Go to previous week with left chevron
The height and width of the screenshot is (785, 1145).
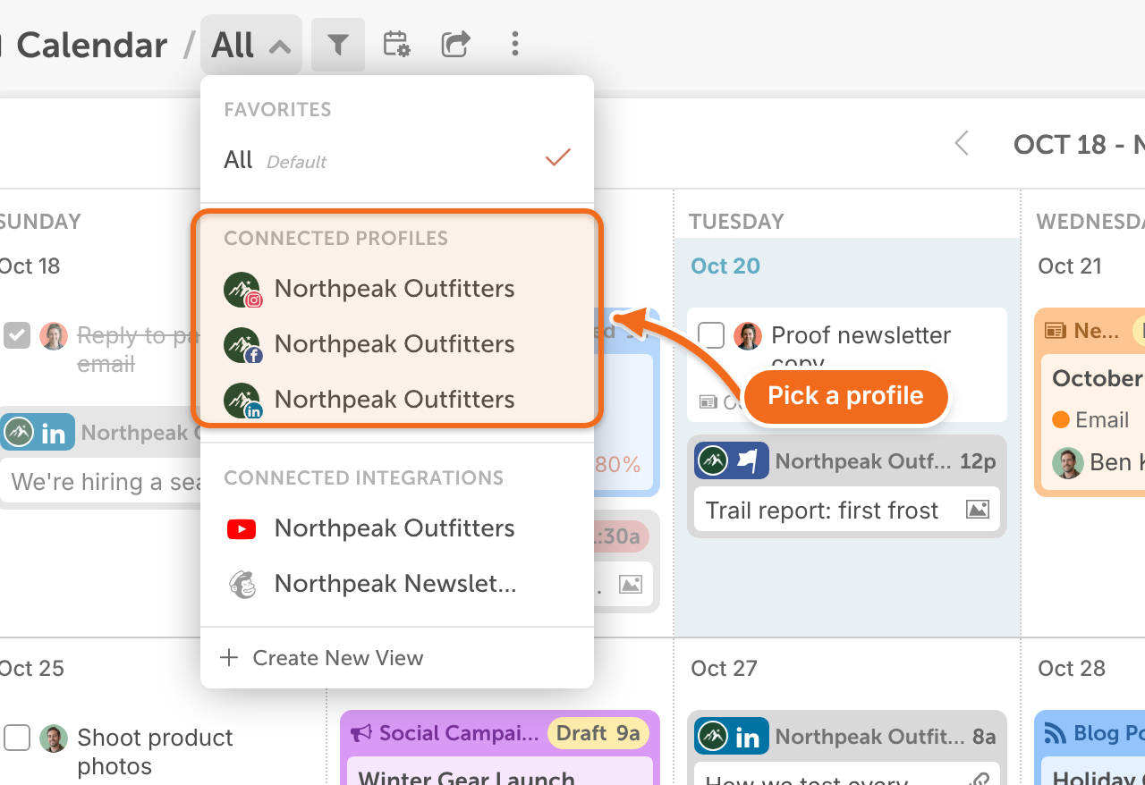[x=962, y=144]
